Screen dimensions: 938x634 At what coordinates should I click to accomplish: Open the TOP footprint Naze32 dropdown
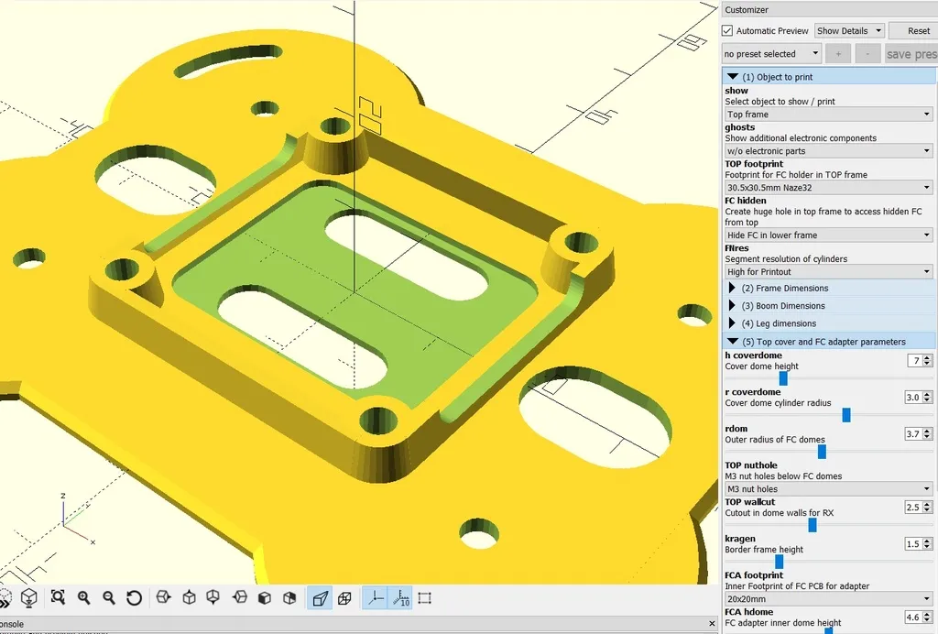pyautogui.click(x=828, y=188)
